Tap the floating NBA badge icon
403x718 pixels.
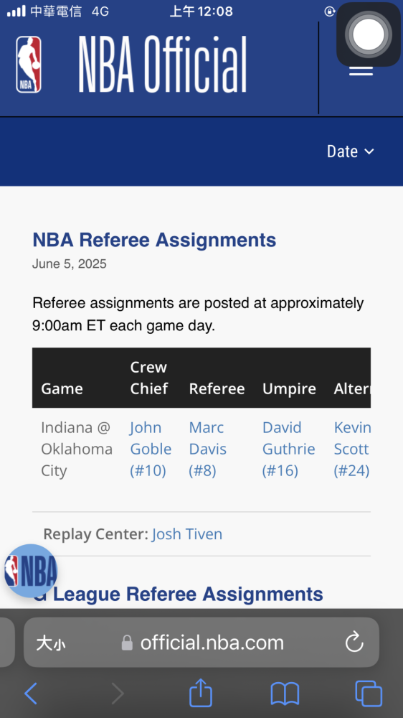[x=30, y=571]
